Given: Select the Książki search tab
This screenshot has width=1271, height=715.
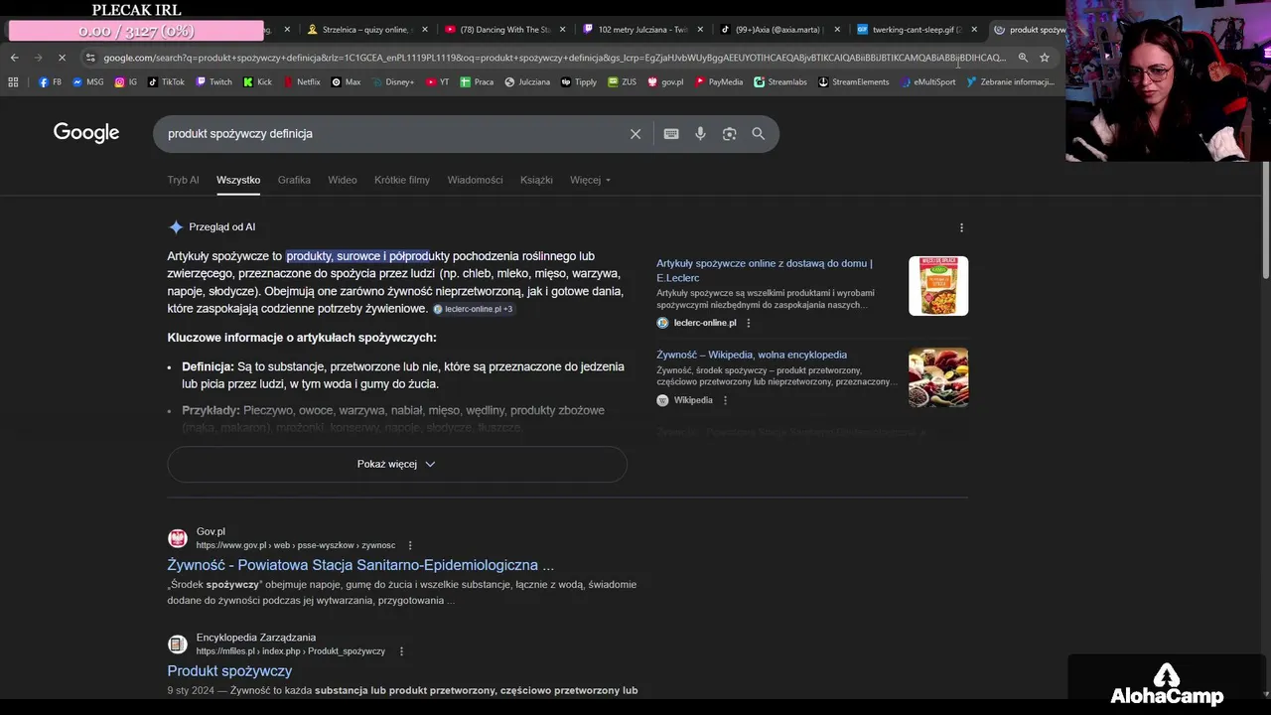Looking at the screenshot, I should [x=536, y=180].
